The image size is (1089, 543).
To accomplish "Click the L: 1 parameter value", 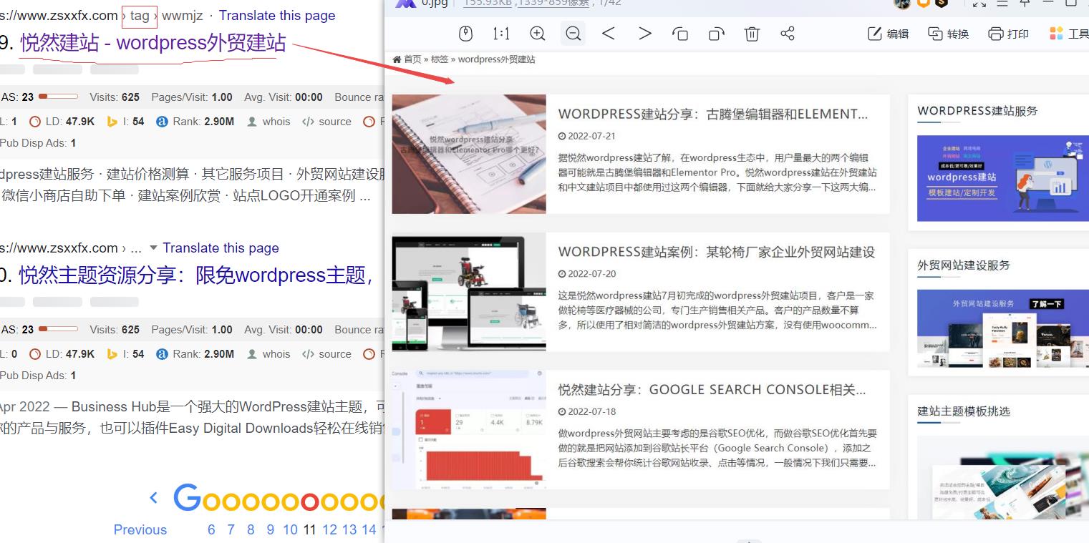I will point(9,122).
